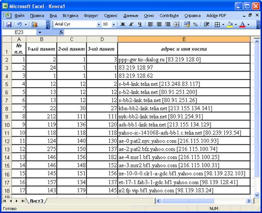The image size is (262, 213).
Task: Apply Percent style format
Action: point(195,24)
